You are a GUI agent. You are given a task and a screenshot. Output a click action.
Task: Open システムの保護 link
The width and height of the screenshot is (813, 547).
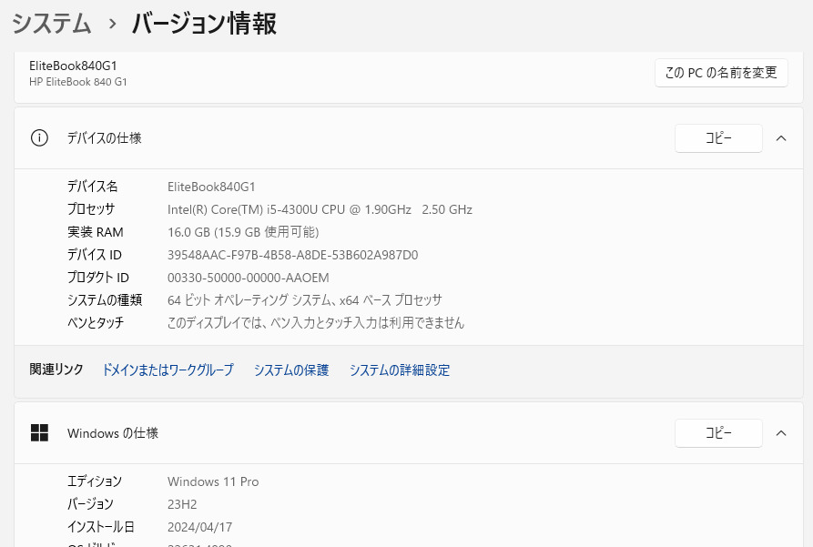[291, 370]
